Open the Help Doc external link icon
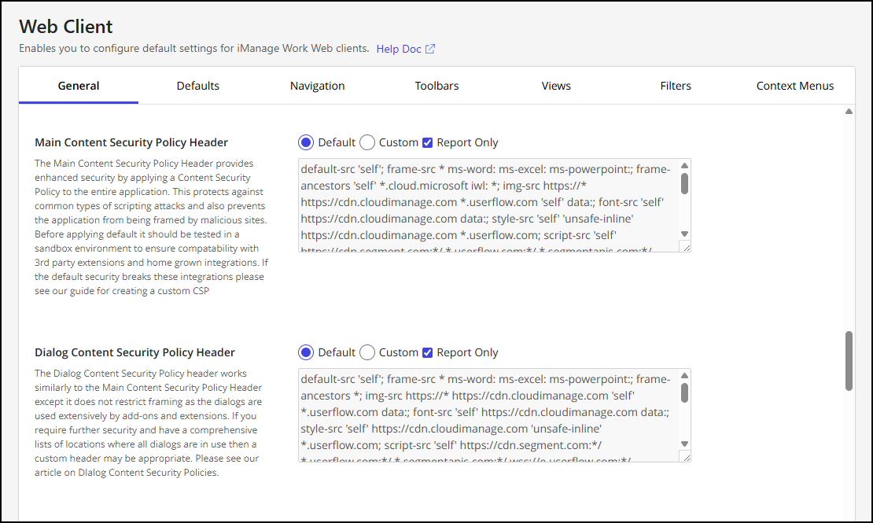The image size is (873, 523). (429, 48)
